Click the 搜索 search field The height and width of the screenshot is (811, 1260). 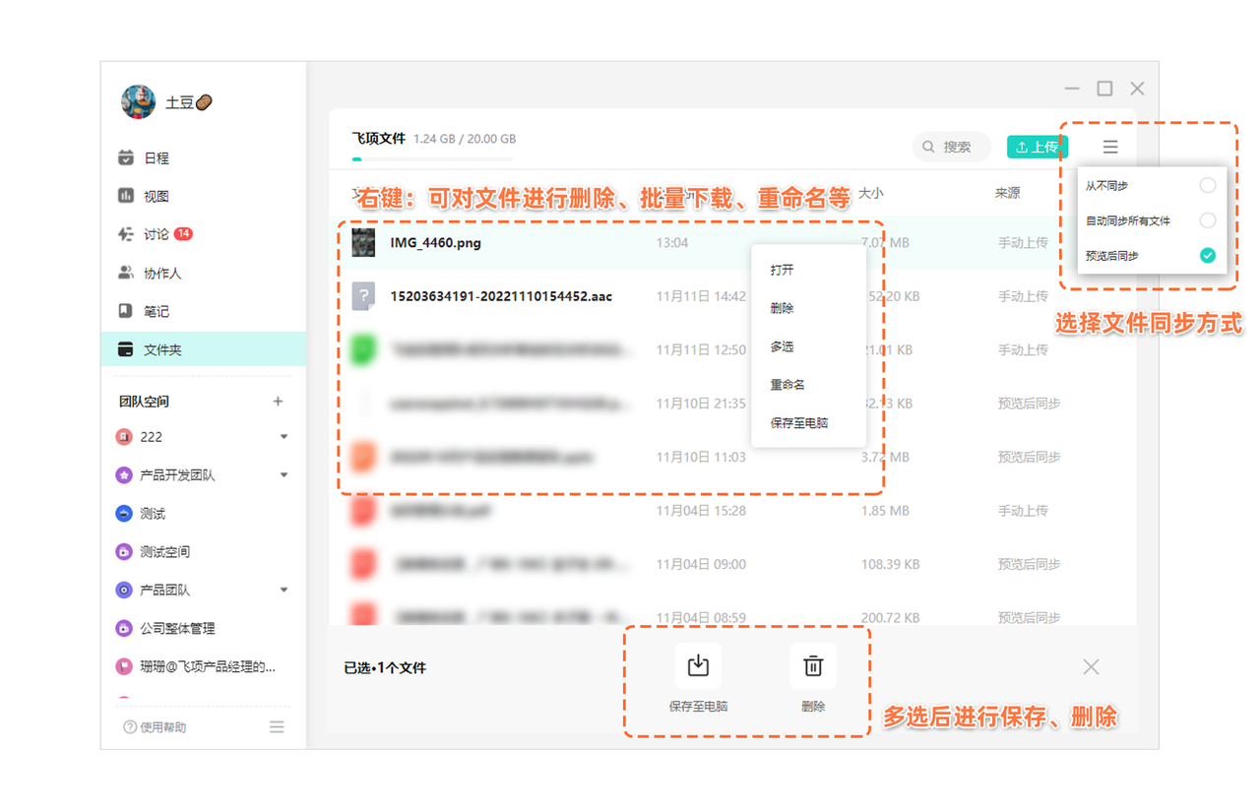pos(951,147)
